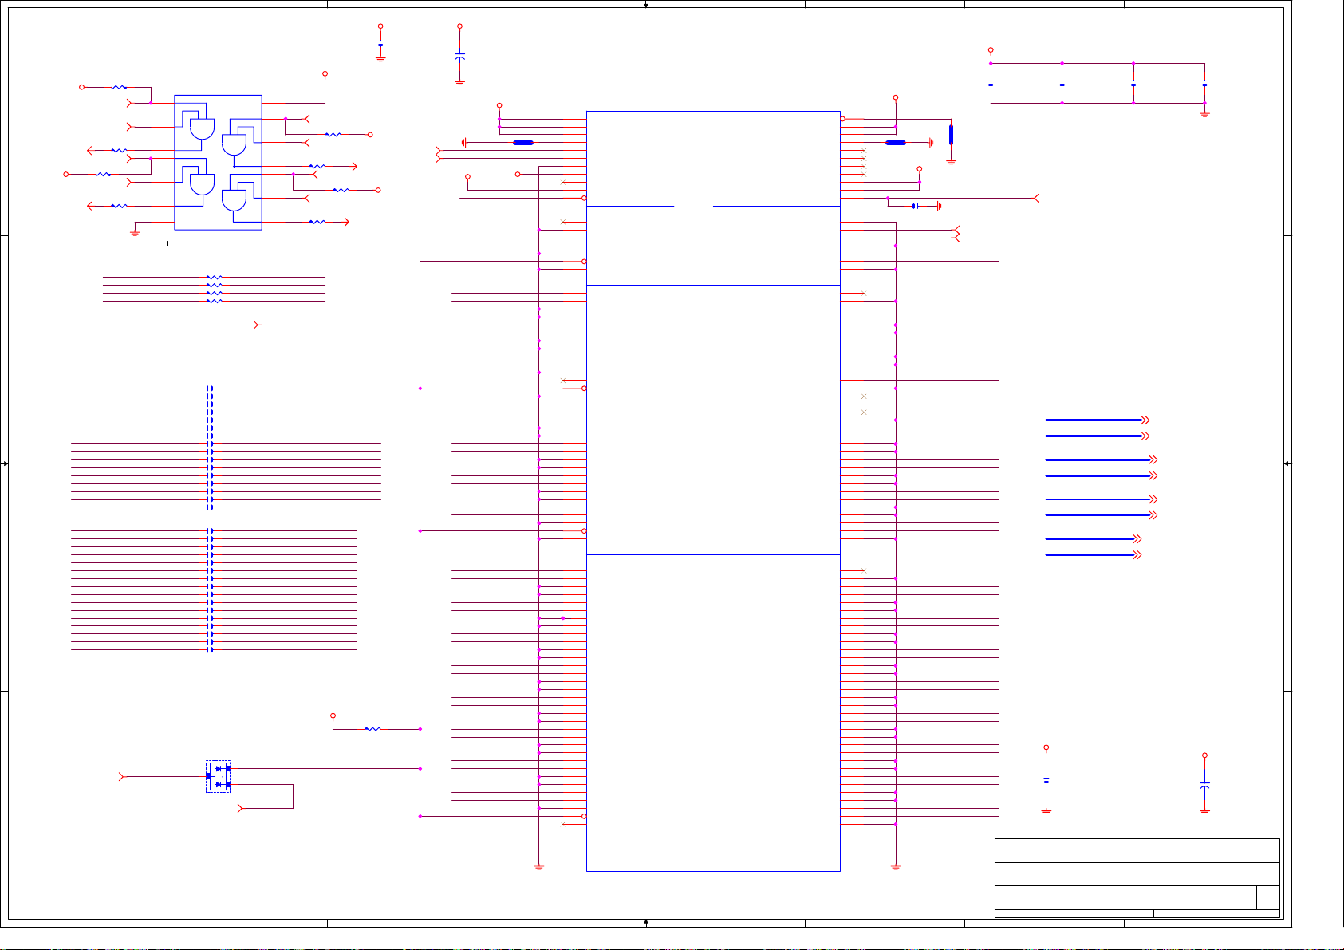Select the quad AND-gate IC symbol outline
Viewport: 1344px width, 950px height.
pos(218,162)
